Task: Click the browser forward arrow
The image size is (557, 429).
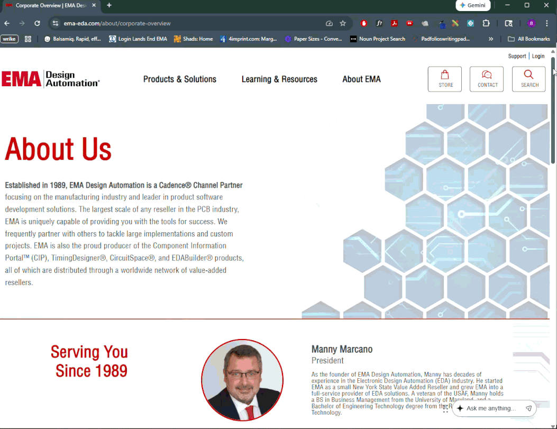Action: point(22,23)
